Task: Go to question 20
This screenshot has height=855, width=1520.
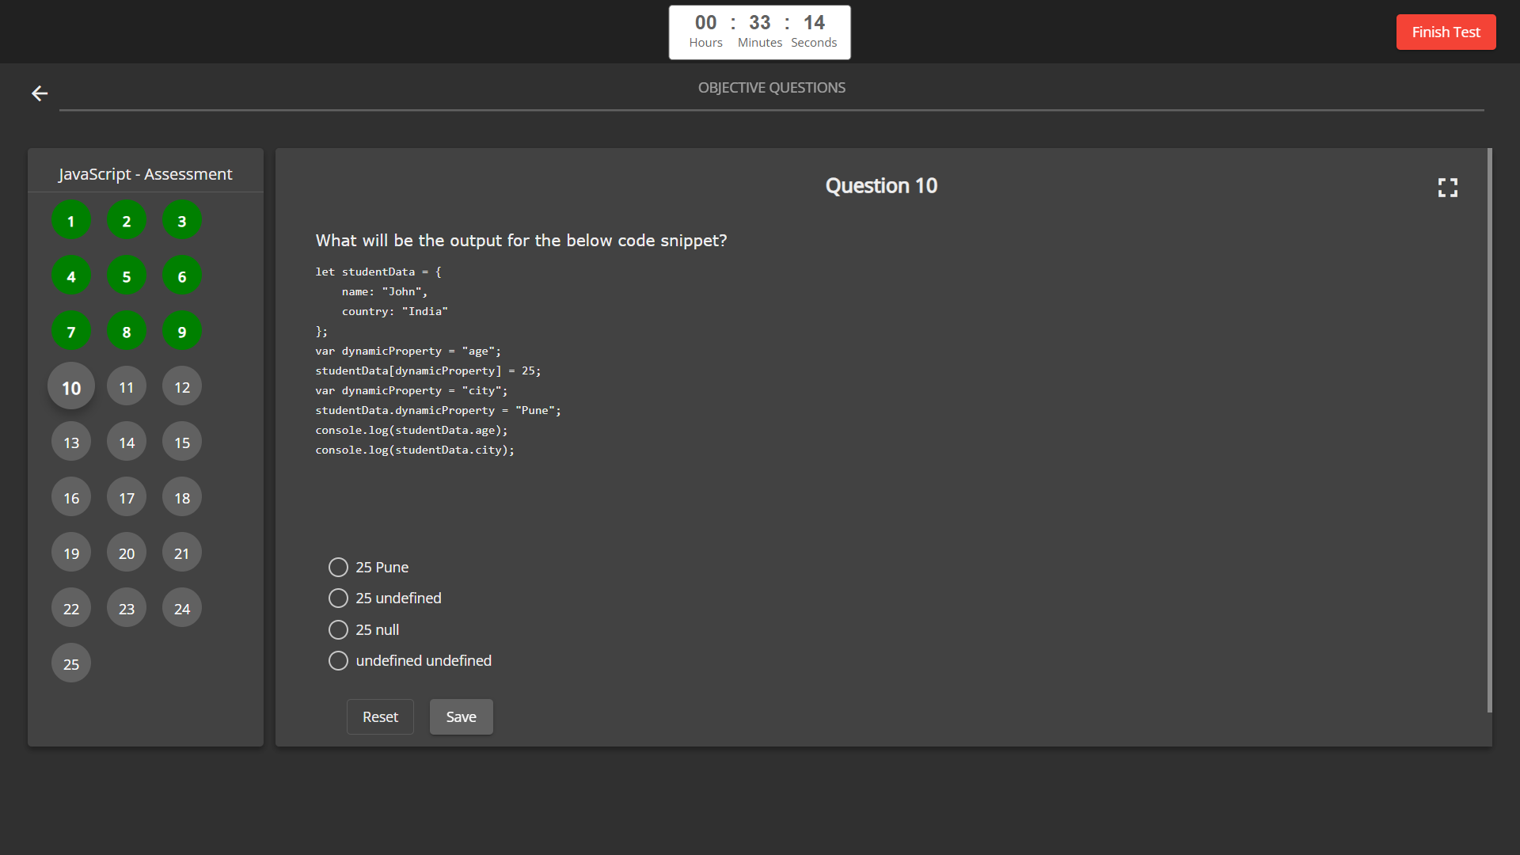Action: click(x=127, y=553)
